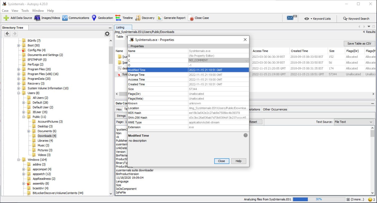Open the Case menu
The height and width of the screenshot is (203, 377).
(x=5, y=11)
